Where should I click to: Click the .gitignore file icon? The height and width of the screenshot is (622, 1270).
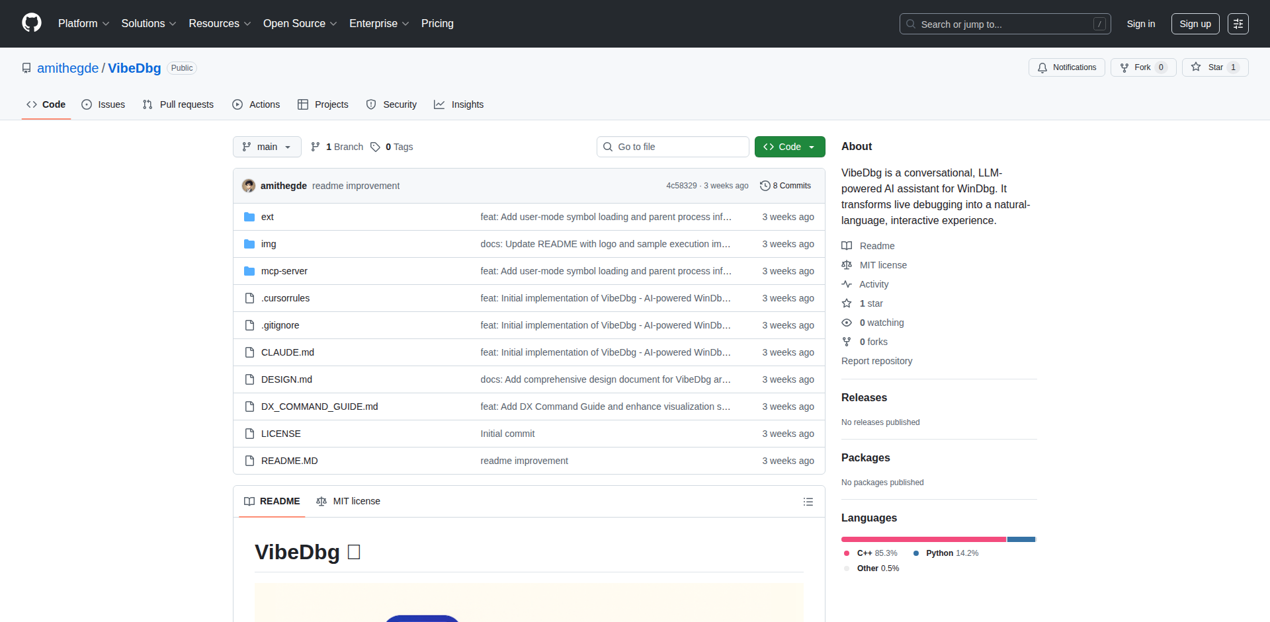249,325
